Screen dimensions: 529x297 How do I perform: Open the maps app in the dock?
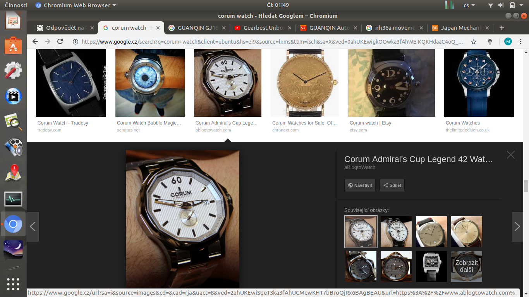pyautogui.click(x=13, y=173)
